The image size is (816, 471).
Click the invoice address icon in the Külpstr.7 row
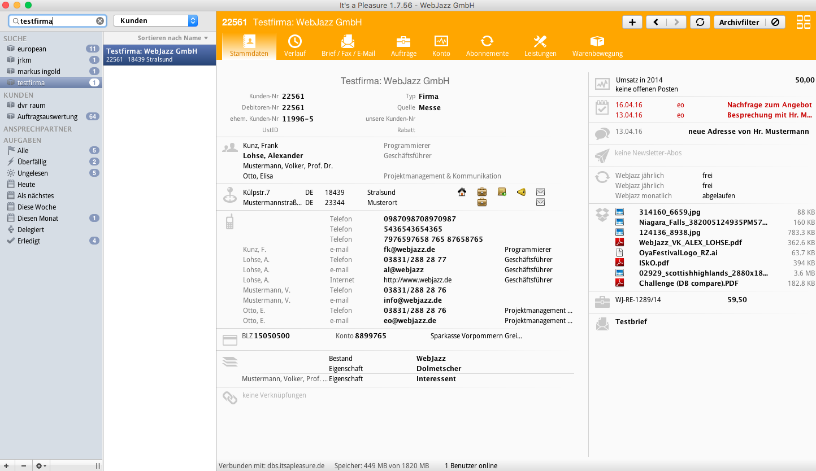502,192
